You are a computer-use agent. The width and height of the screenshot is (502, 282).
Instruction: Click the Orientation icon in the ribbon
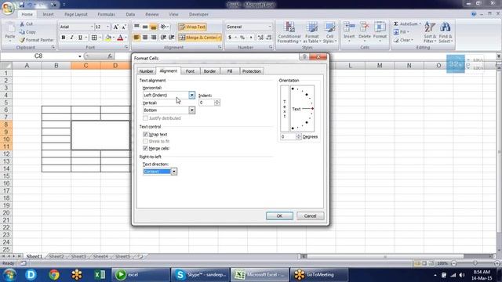coord(163,27)
